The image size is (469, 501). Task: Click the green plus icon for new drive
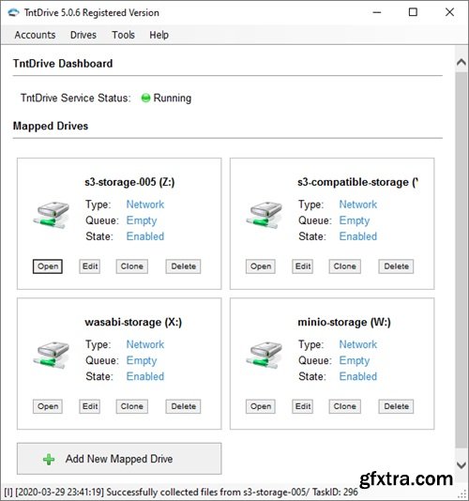[x=49, y=459]
